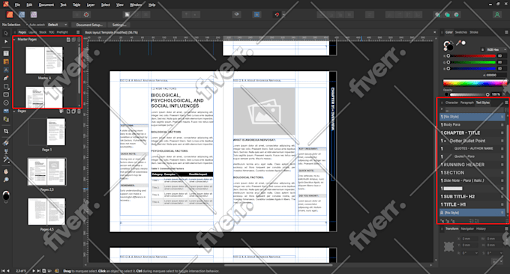Screen dimensions: 510x274
Task: Select the Node tool
Action: coord(6,42)
